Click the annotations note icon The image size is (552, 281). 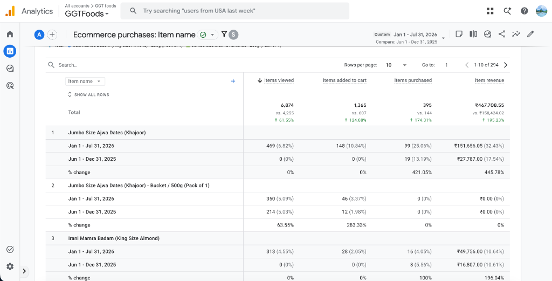459,34
